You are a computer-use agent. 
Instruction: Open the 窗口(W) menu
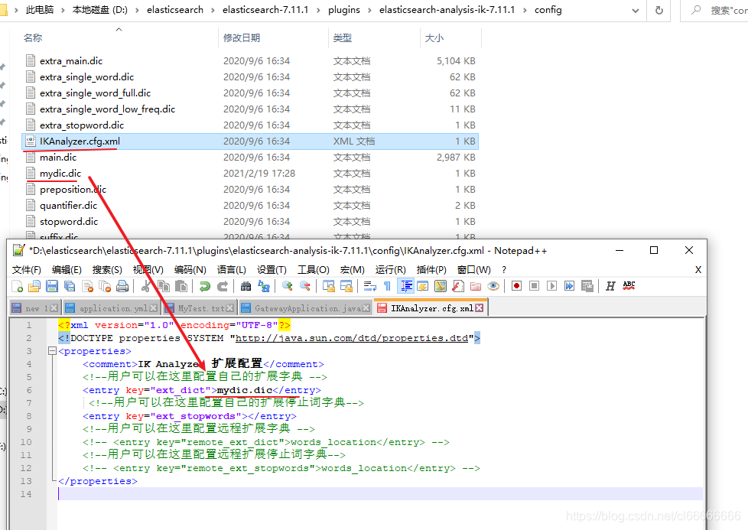click(473, 269)
